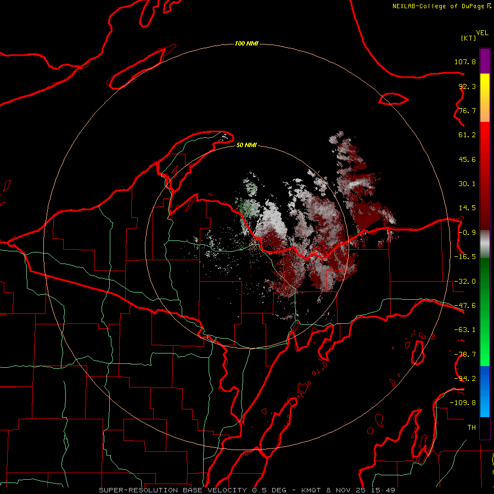Click the 107.8 velocity scale value
494x494 pixels.
(465, 61)
